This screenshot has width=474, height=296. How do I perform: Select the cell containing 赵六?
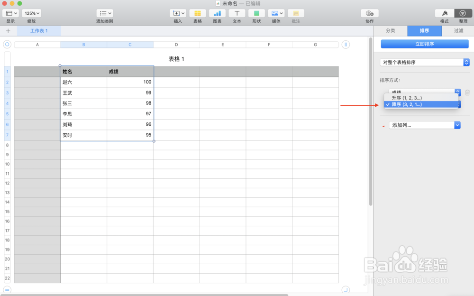84,83
